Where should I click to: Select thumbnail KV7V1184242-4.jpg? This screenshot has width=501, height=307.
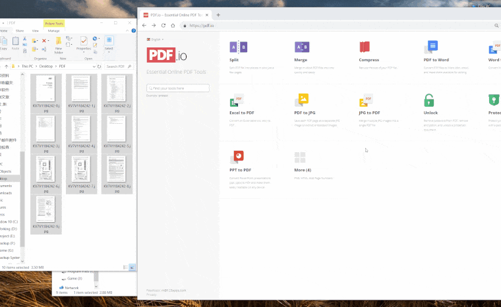point(82,134)
